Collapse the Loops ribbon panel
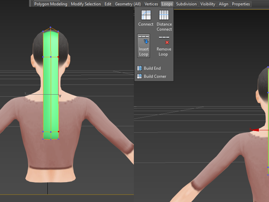This screenshot has height=202, width=269. point(167,4)
